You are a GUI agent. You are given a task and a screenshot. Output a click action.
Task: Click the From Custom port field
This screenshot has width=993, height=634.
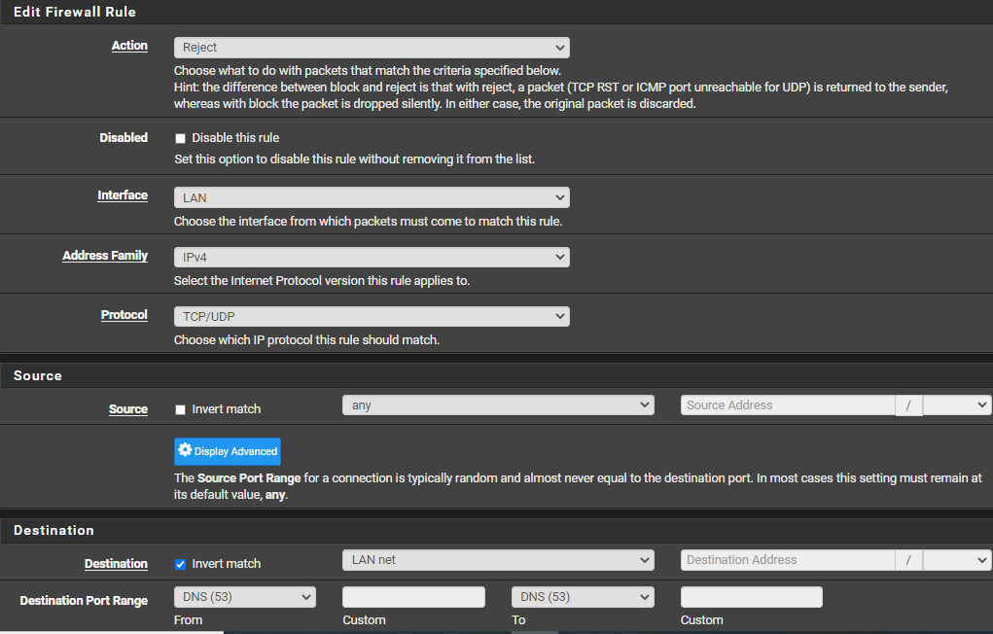[413, 597]
